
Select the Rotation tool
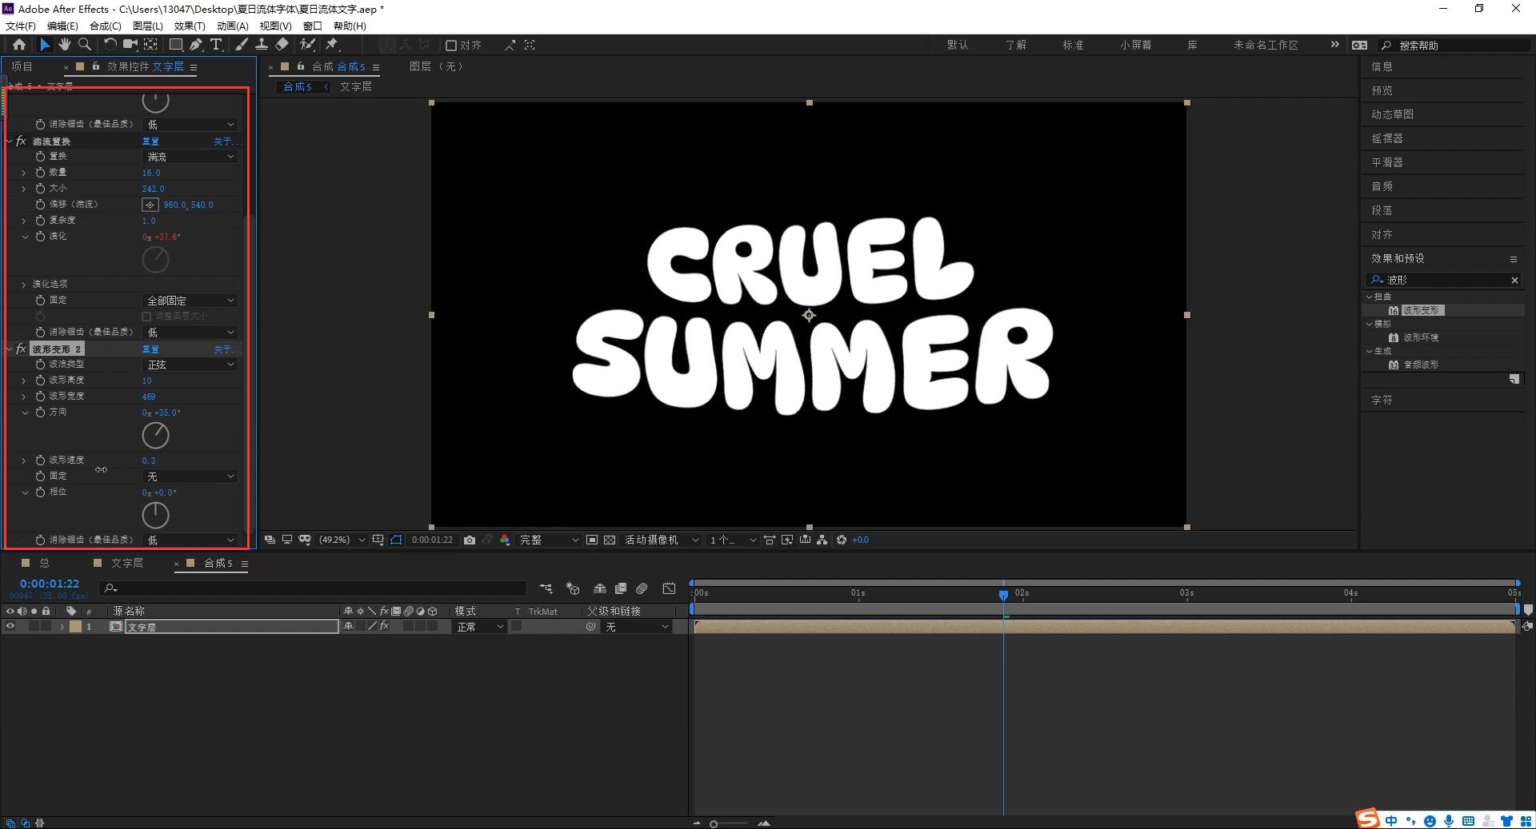pyautogui.click(x=110, y=45)
